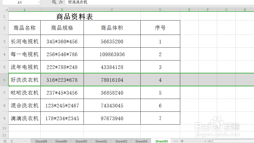254x143 pixels.
Task: Select row 8 header
Action: (4, 105)
